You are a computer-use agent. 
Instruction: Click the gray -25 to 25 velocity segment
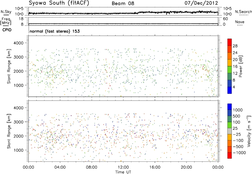tap(230, 131)
